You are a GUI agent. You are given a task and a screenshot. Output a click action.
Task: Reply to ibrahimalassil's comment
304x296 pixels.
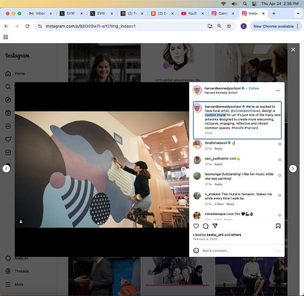pos(219,148)
